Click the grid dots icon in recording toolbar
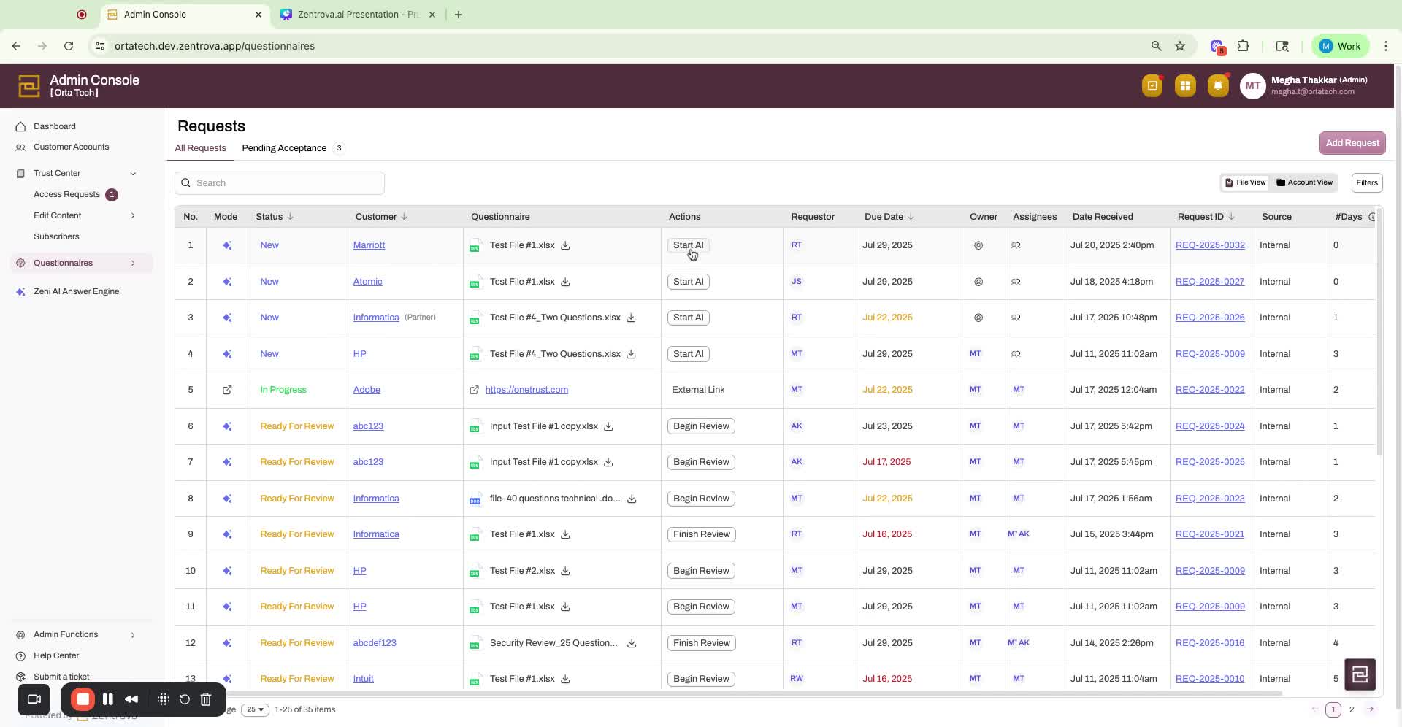The width and height of the screenshot is (1402, 727). point(164,699)
